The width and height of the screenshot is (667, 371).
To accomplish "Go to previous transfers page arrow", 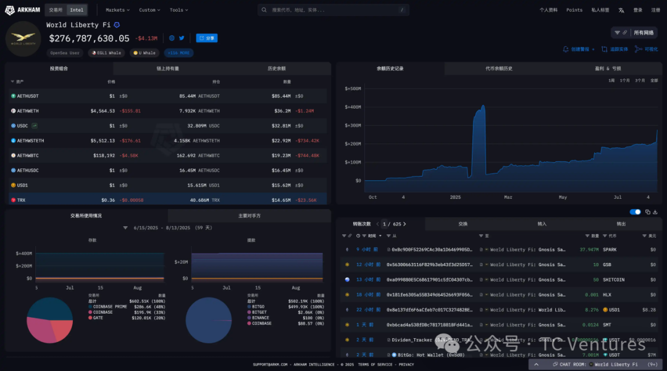I will tap(377, 224).
